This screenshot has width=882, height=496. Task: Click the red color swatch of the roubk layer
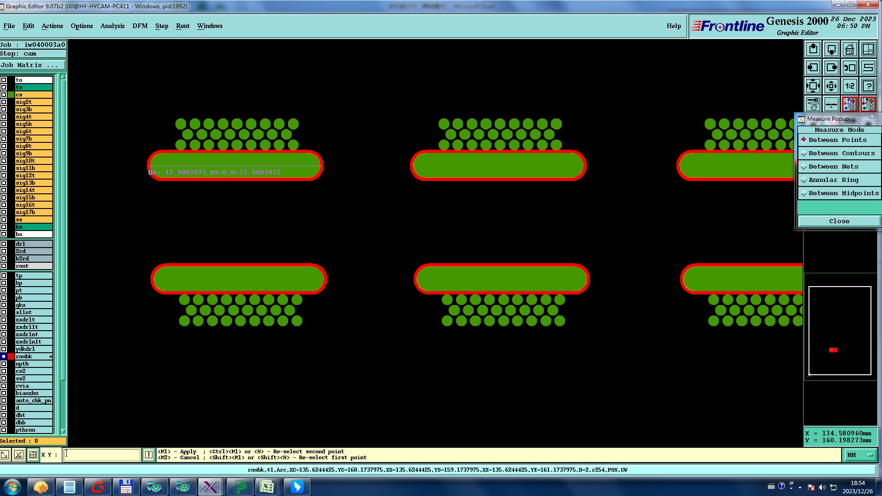click(x=11, y=356)
